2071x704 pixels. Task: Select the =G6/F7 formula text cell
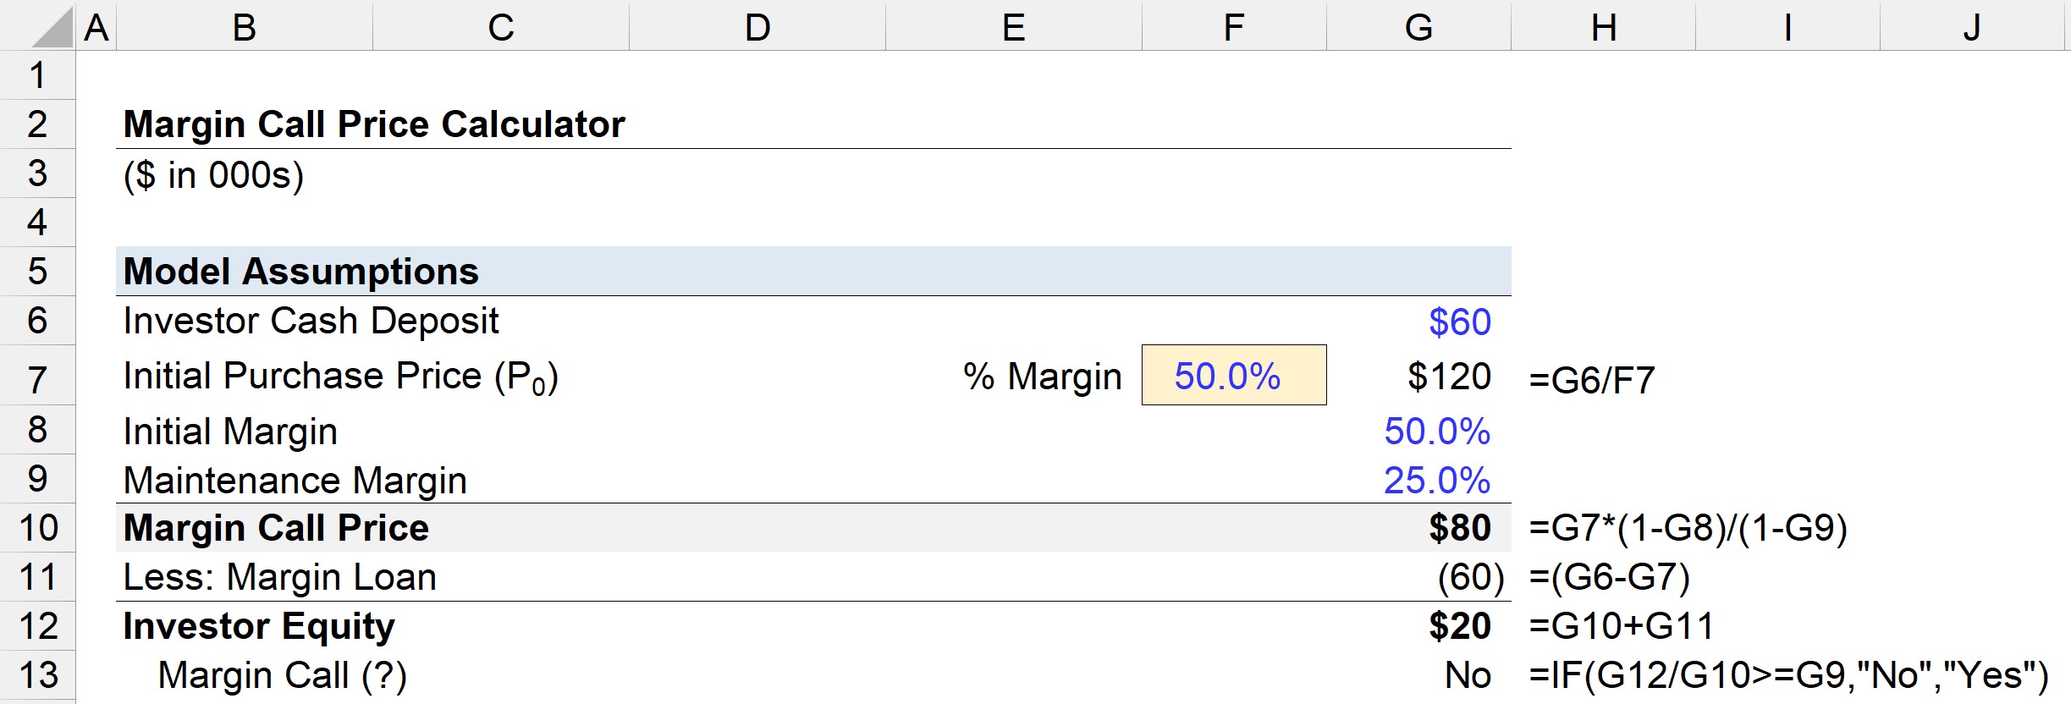[x=1591, y=381]
